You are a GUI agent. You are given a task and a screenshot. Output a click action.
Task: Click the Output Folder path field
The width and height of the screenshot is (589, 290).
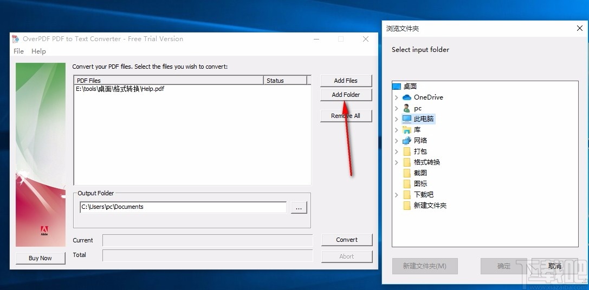point(183,207)
